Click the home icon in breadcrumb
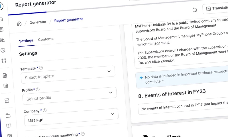 (19, 23)
